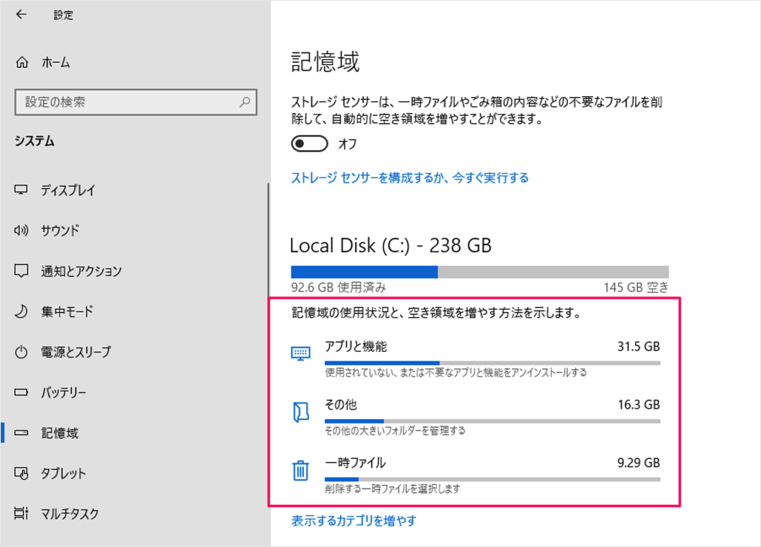Click 表示するカテゴリを増やす to show more categories
The width and height of the screenshot is (761, 547).
353,521
